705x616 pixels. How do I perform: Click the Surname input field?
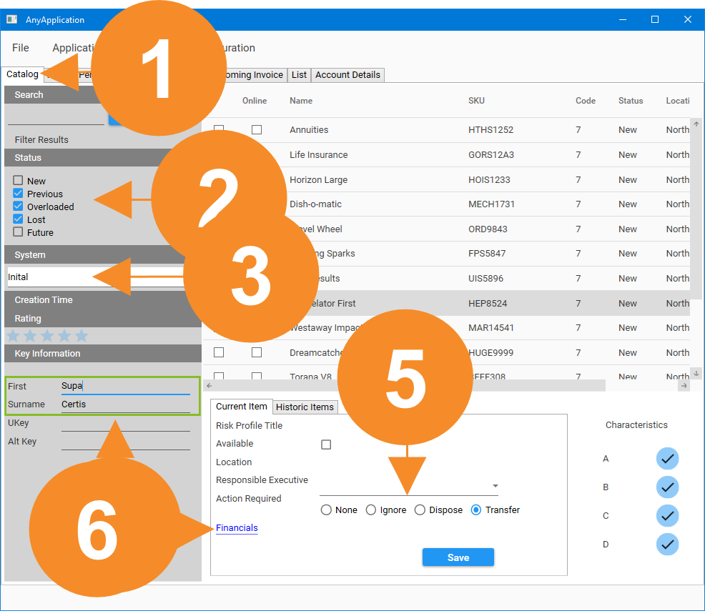pos(125,404)
